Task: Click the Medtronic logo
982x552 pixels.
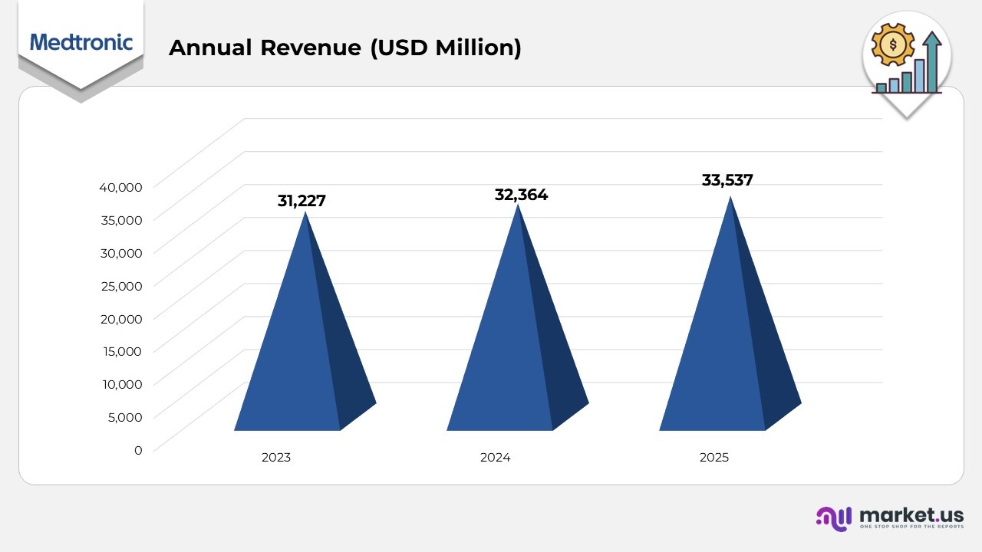Action: [80, 43]
